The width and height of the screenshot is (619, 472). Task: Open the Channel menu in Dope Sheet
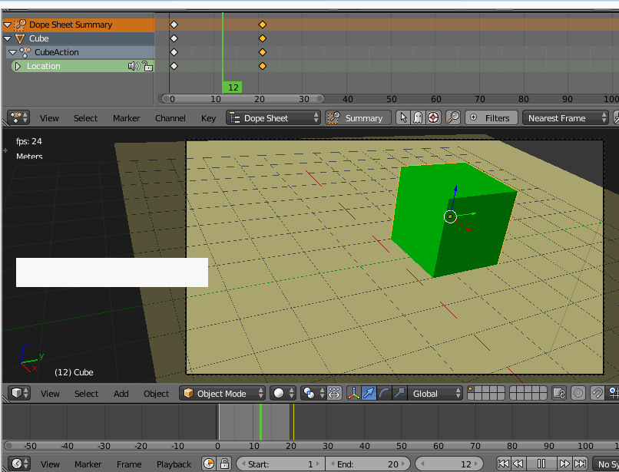click(x=170, y=117)
